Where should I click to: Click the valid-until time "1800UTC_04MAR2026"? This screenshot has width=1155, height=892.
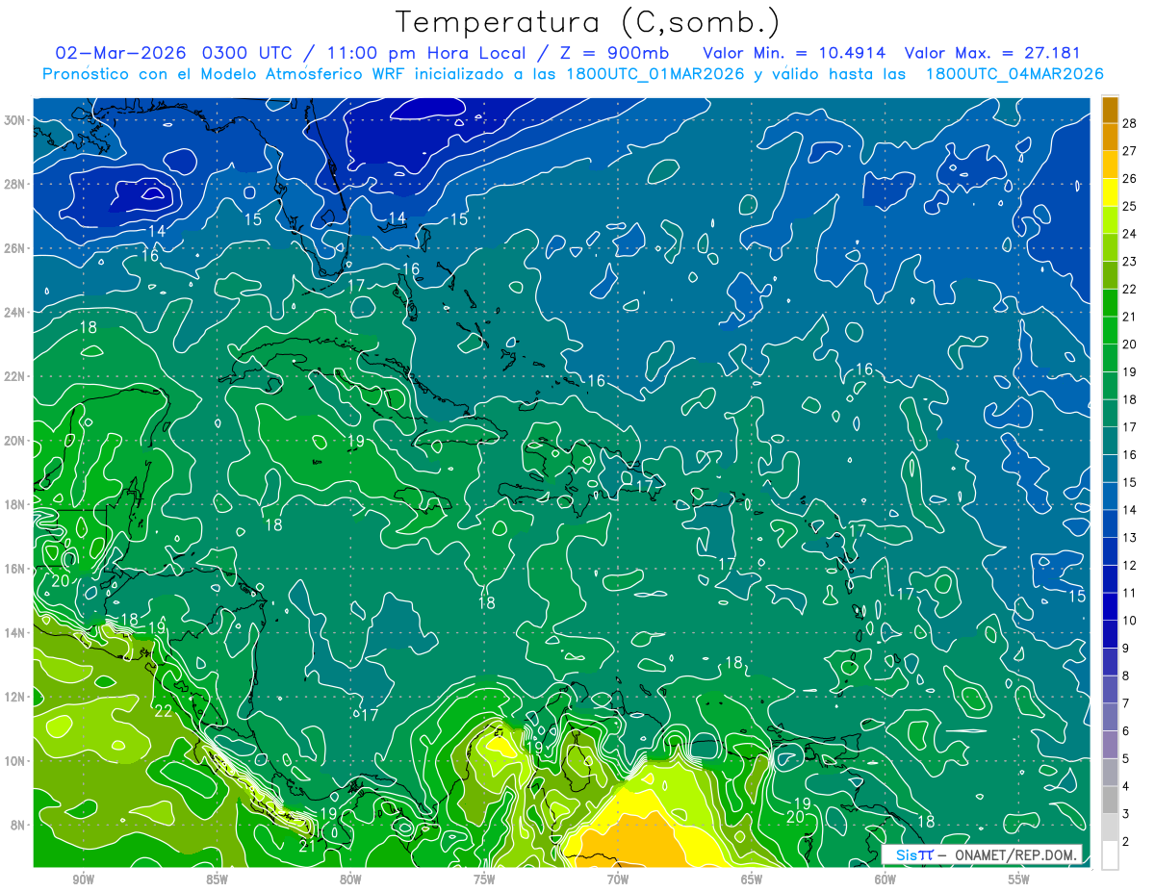coord(1014,74)
